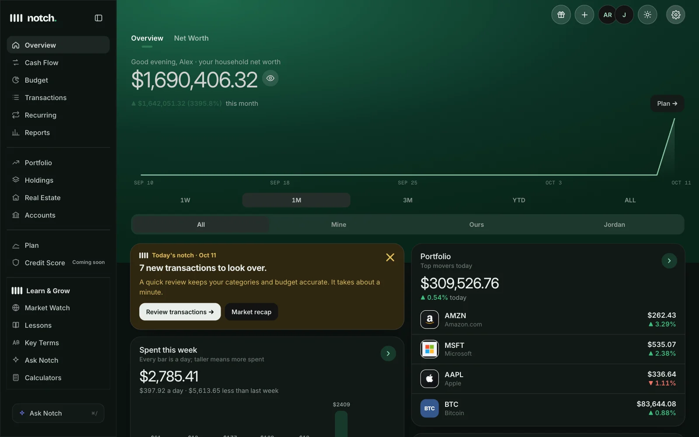This screenshot has width=699, height=437.
Task: Open the gift rewards icon
Action: [561, 15]
